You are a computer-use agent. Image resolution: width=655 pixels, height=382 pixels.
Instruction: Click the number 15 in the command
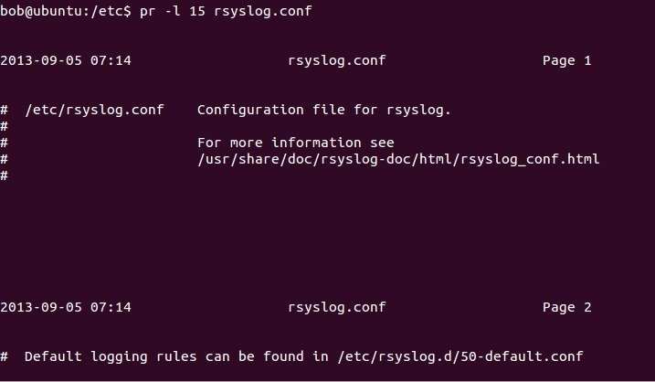click(197, 10)
